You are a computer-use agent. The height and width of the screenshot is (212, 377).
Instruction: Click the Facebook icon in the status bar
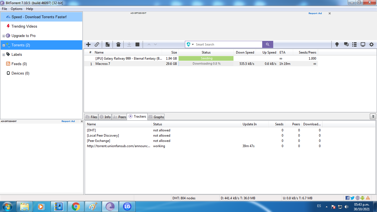347,198
